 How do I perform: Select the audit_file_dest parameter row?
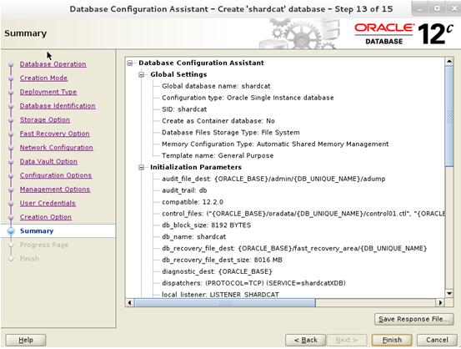point(273,179)
